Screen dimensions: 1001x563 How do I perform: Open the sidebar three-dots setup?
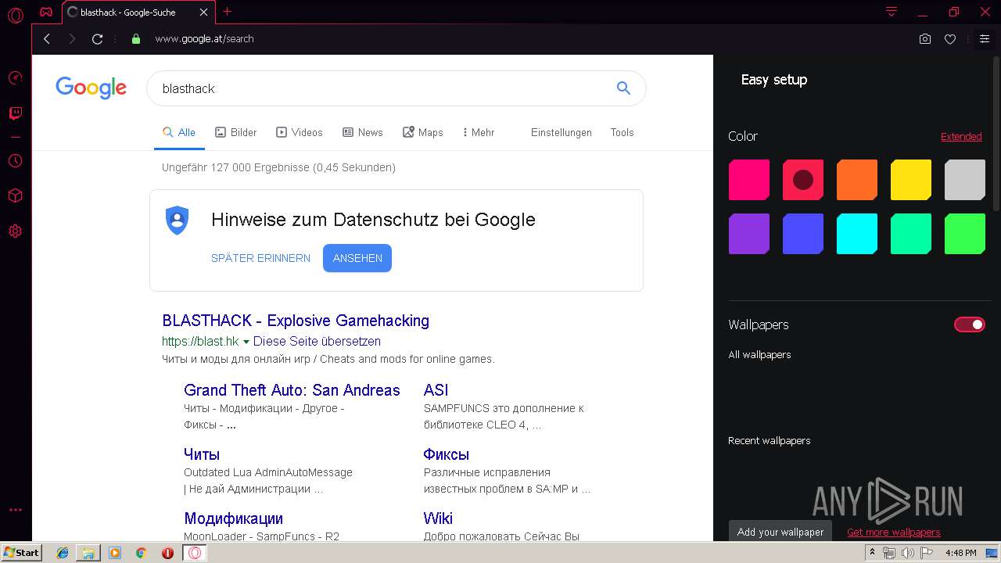pos(15,510)
